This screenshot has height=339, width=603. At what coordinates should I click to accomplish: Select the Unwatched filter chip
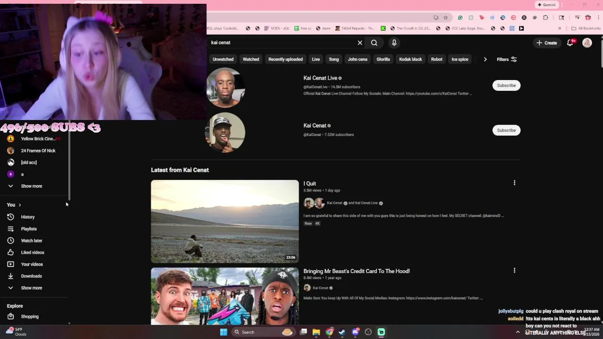[223, 59]
